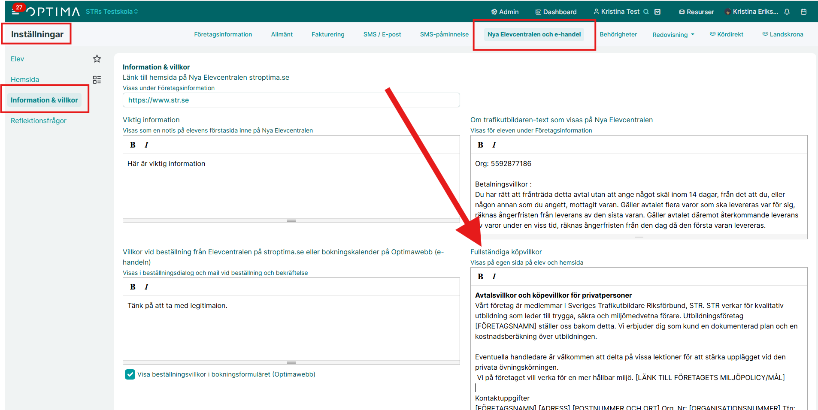Click the checkbox icon next to search
The width and height of the screenshot is (818, 410).
[x=657, y=12]
